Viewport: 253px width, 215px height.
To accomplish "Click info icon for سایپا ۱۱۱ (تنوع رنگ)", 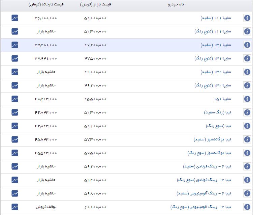I will pos(247,31).
